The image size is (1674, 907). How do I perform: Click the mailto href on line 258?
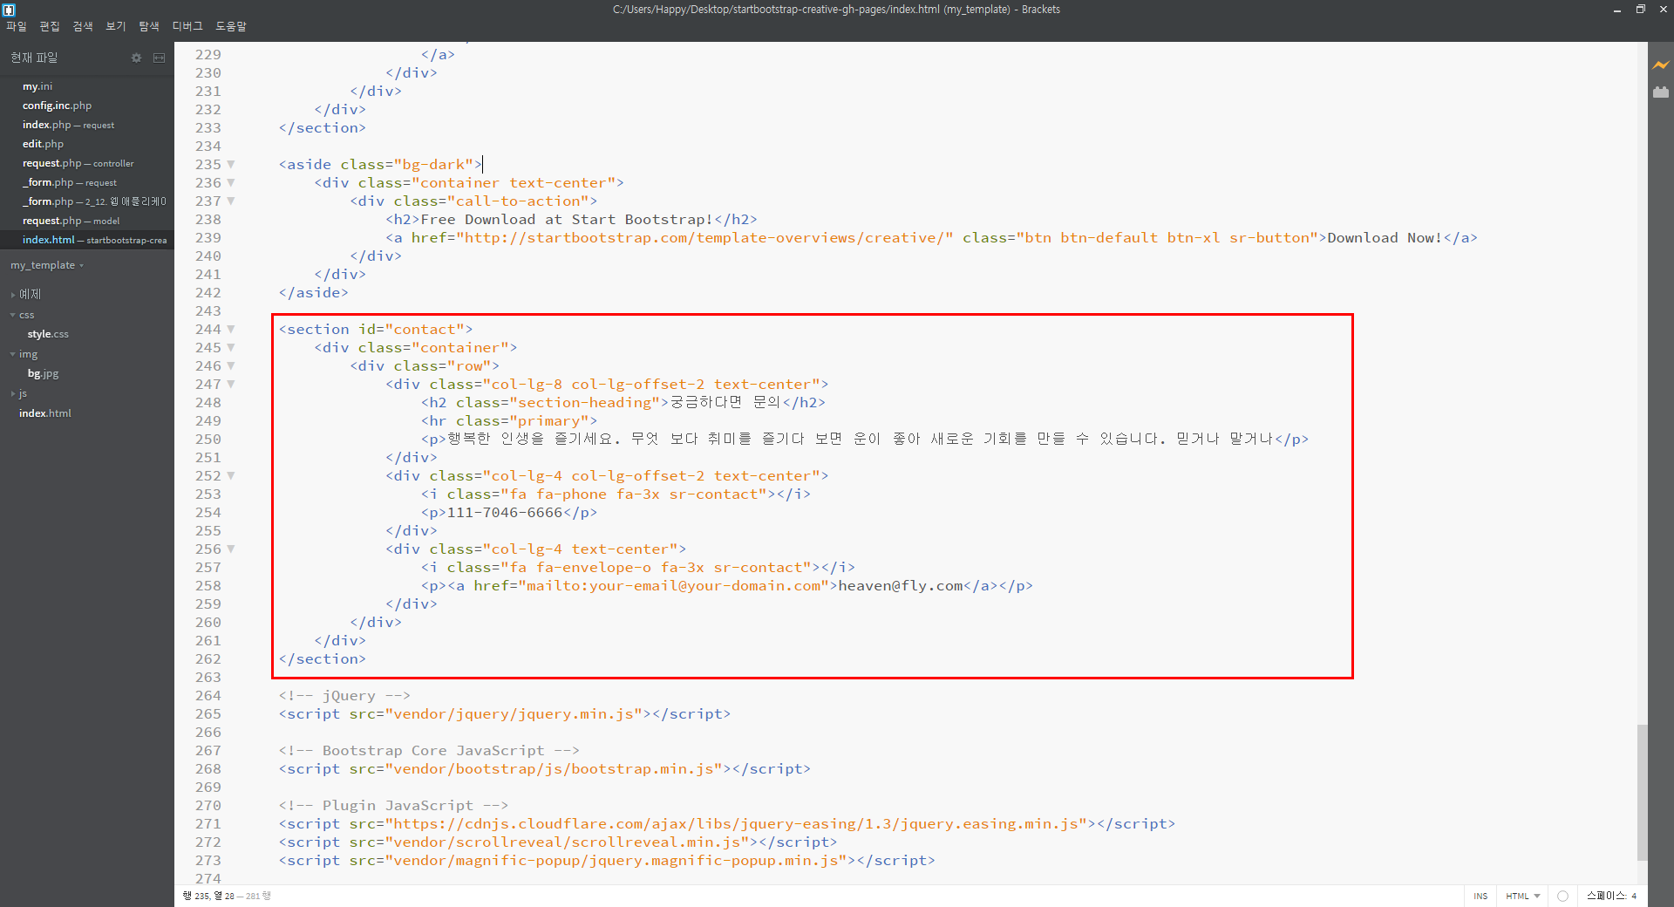pyautogui.click(x=673, y=586)
